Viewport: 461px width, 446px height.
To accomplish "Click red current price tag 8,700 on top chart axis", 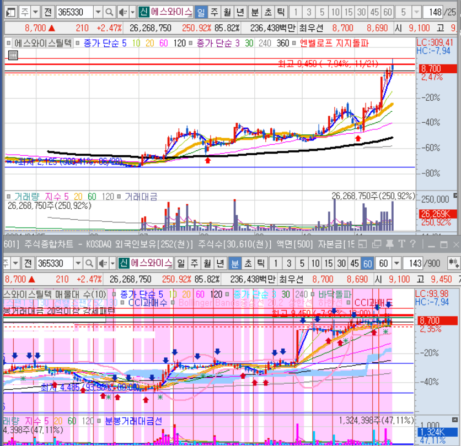I will pyautogui.click(x=437, y=68).
